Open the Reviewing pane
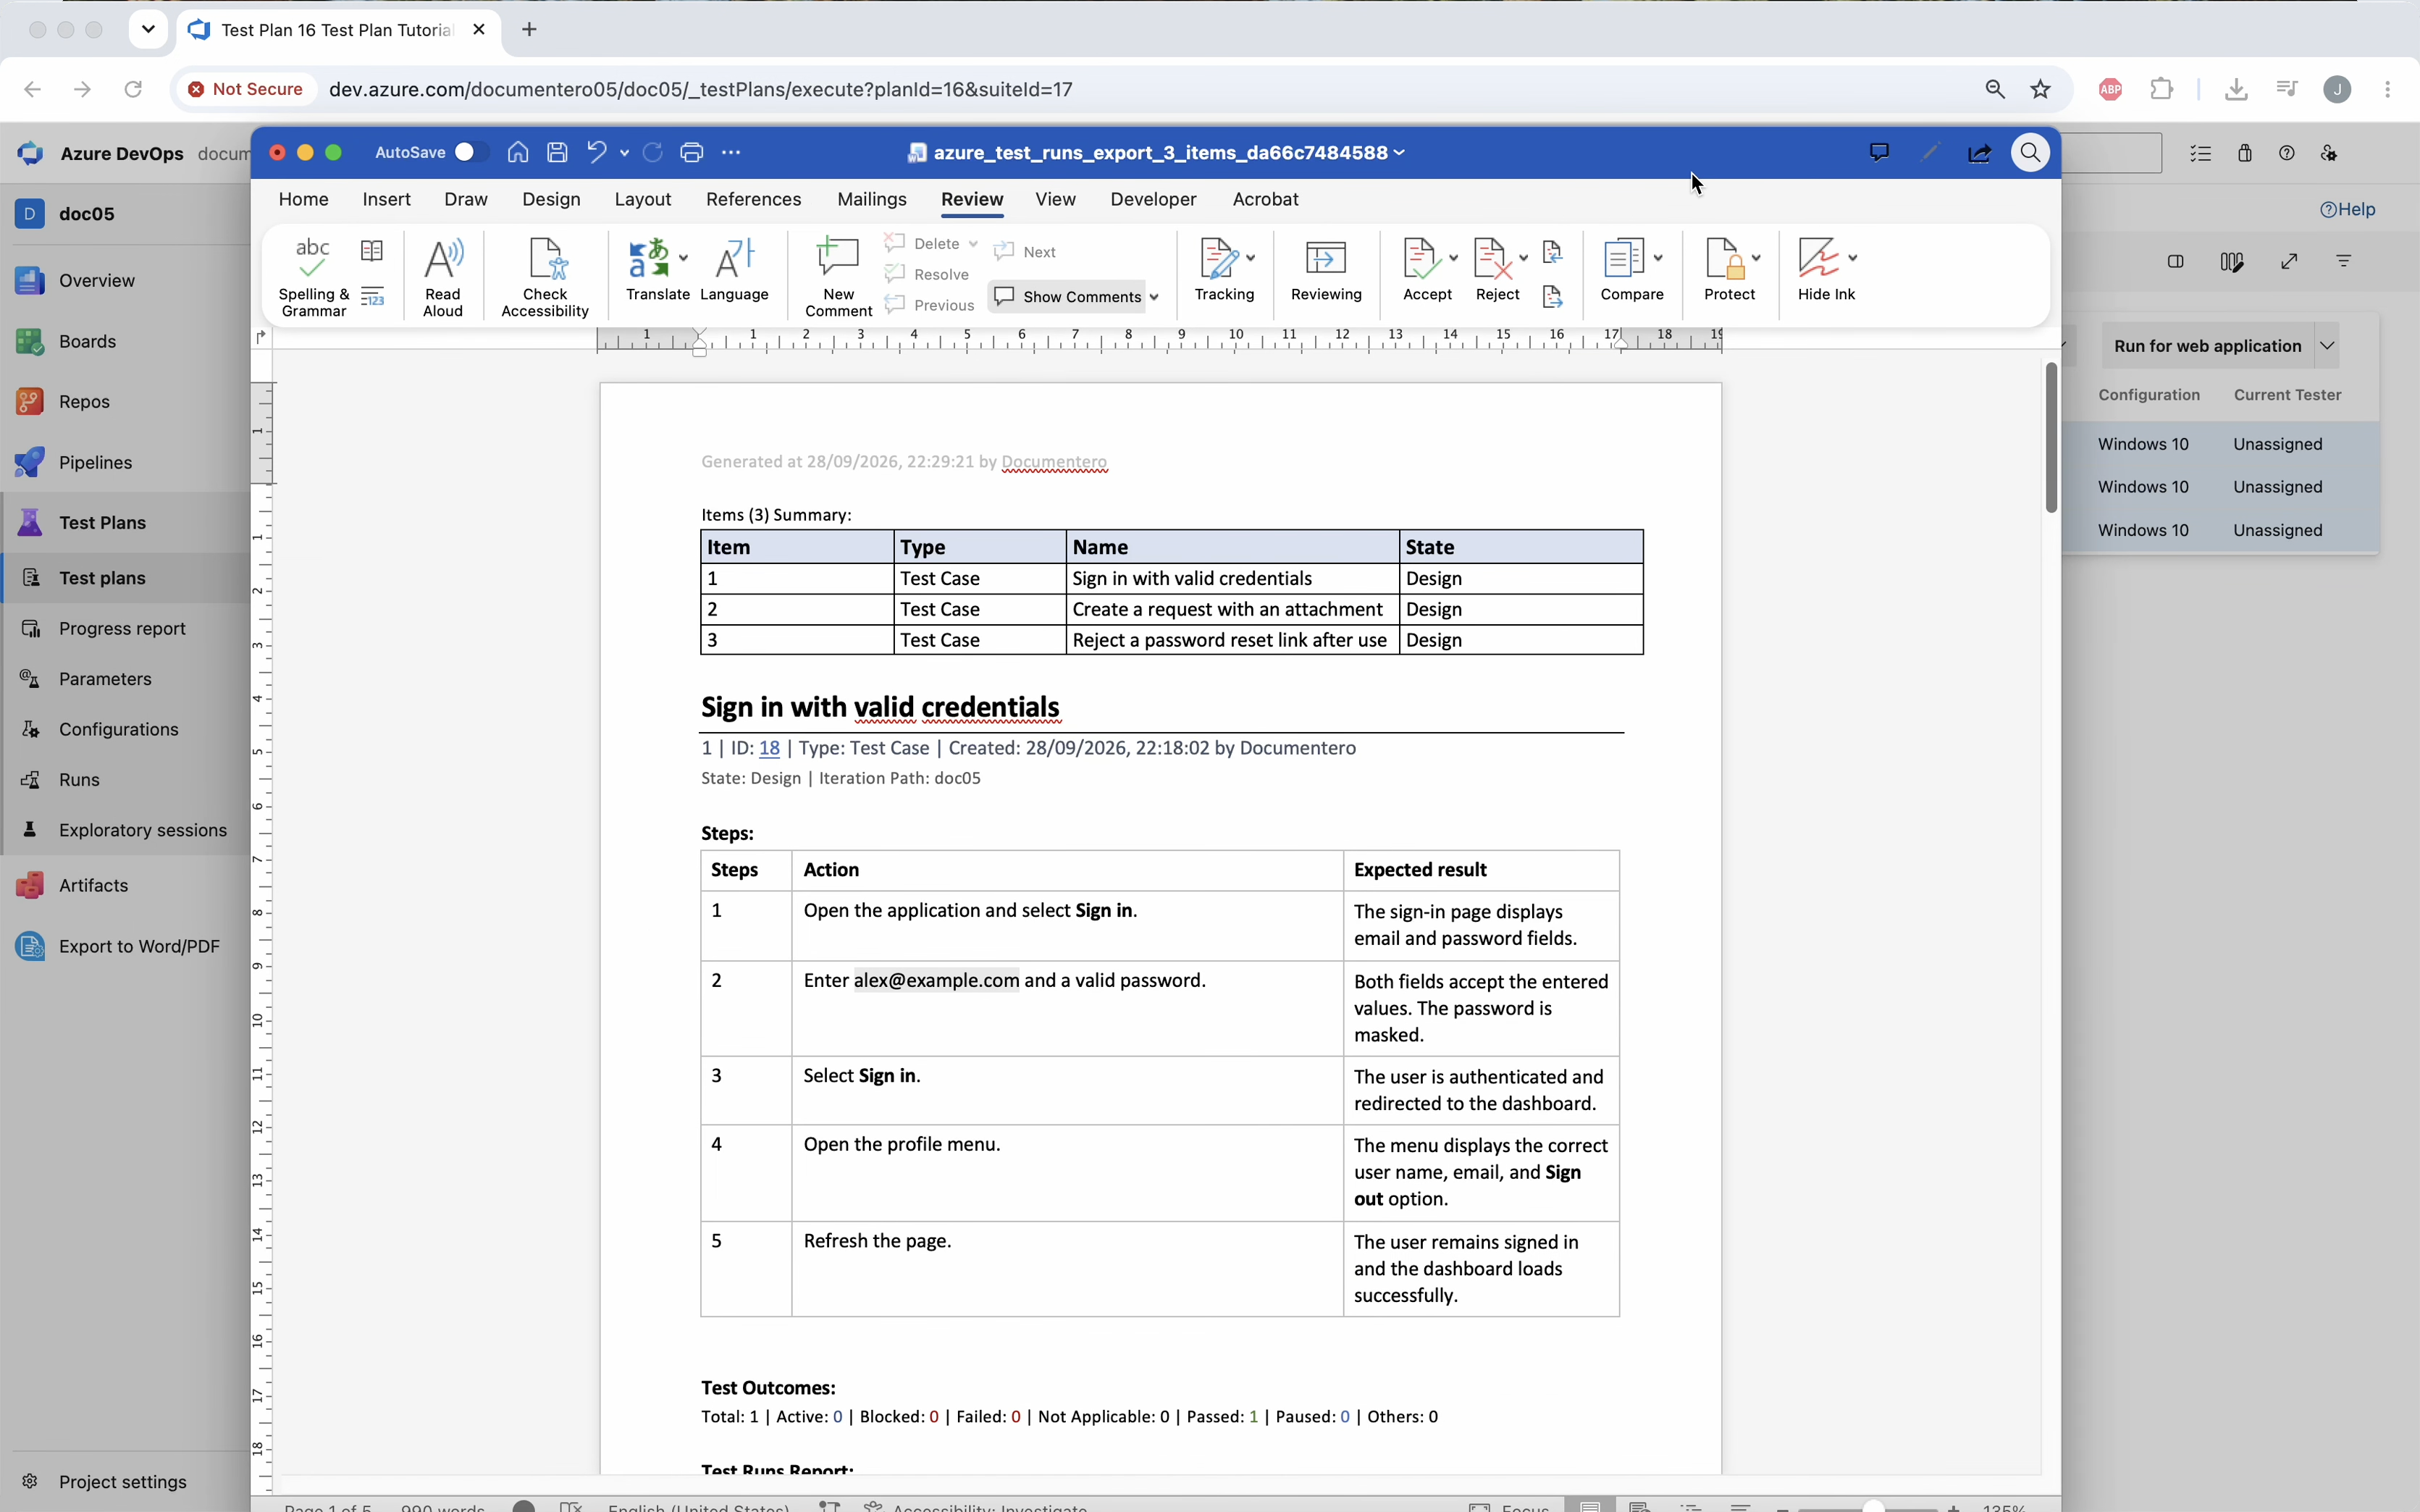This screenshot has width=2420, height=1512. (1326, 269)
